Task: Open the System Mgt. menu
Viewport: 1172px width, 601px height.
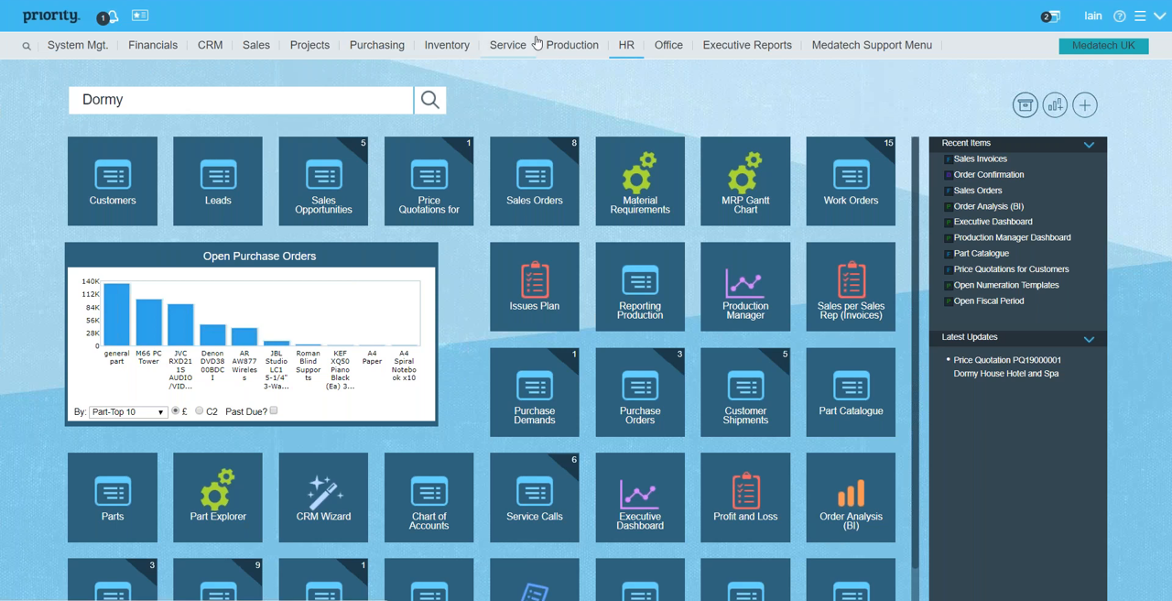Action: 78,45
